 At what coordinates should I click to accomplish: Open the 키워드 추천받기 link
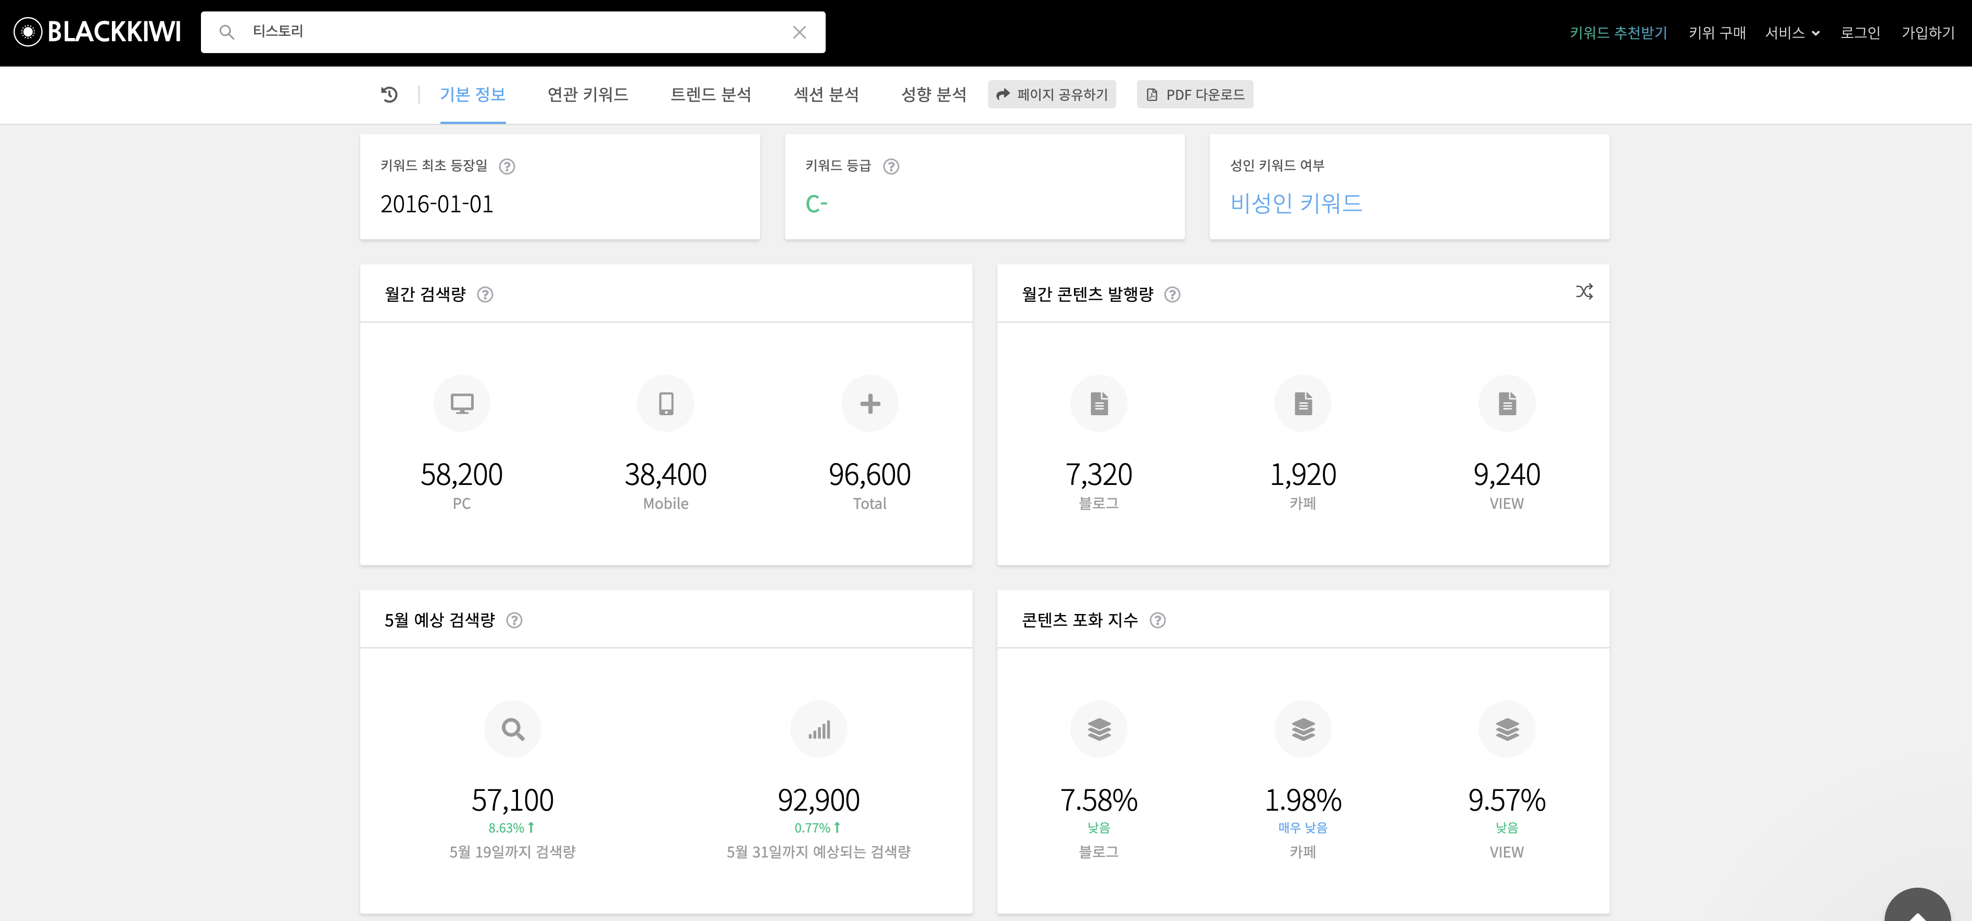pyautogui.click(x=1619, y=33)
